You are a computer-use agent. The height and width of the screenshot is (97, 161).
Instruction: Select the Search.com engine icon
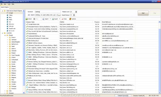(8, 29)
